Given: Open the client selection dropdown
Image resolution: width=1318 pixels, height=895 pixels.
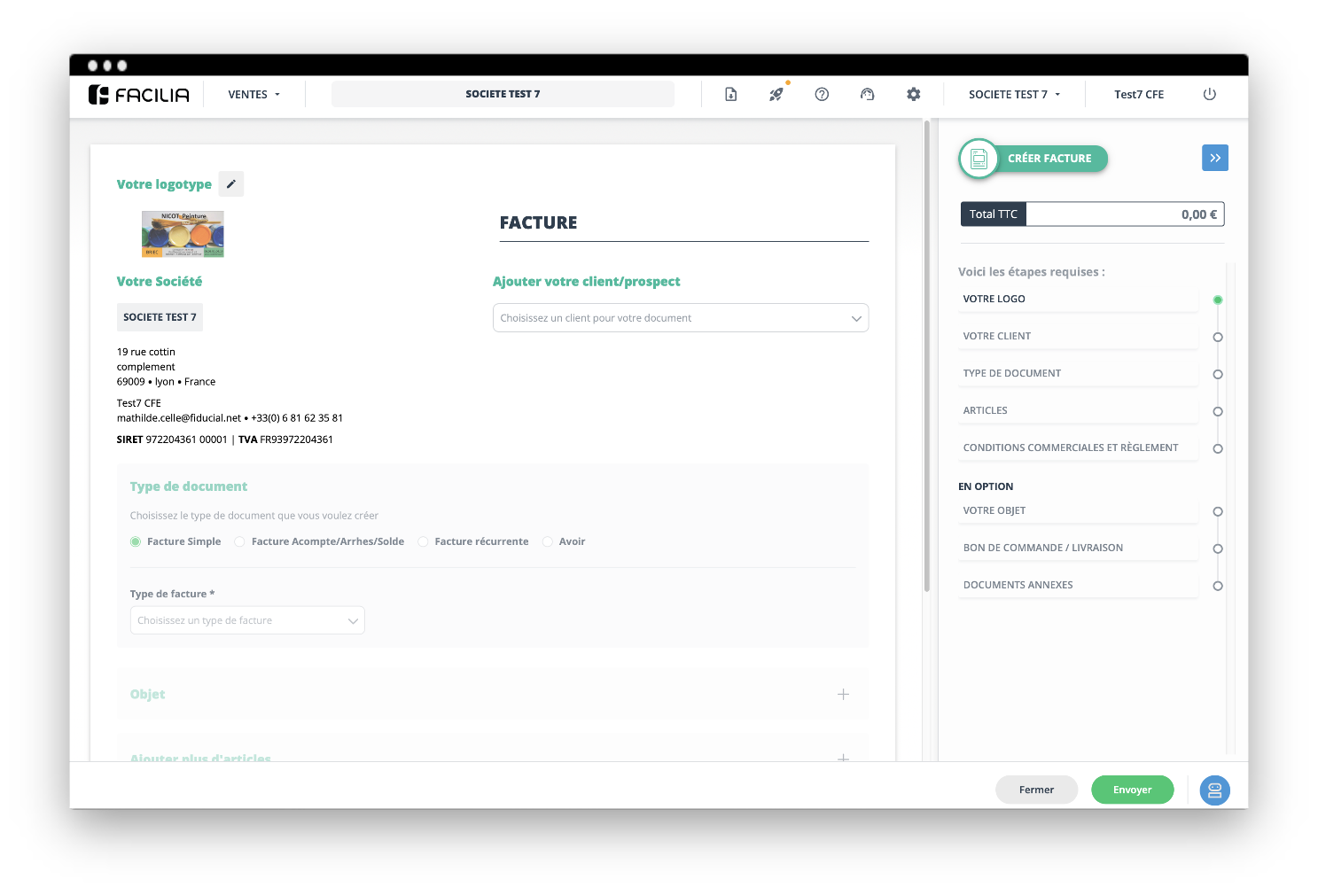Looking at the screenshot, I should [680, 318].
